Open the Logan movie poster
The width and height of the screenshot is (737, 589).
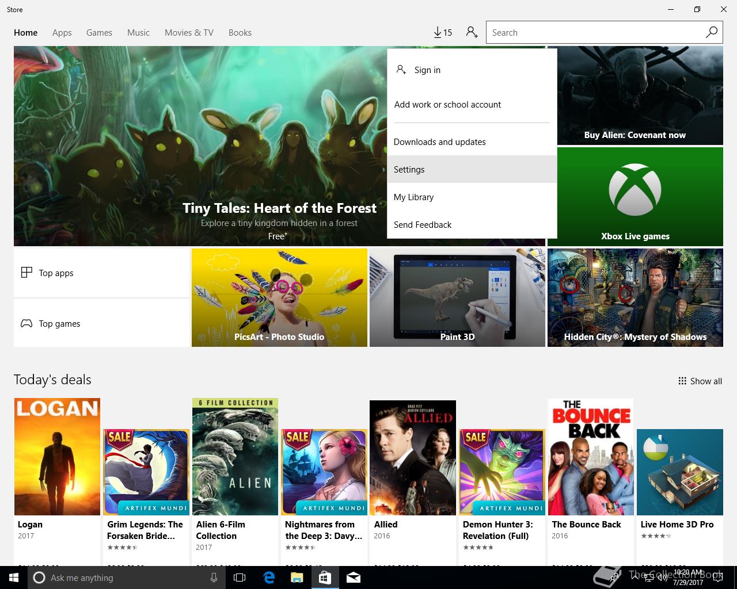[57, 457]
